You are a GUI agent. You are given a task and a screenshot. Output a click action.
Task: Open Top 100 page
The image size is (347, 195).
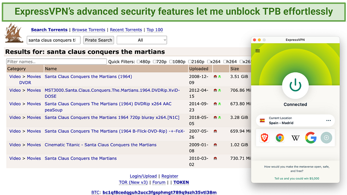pyautogui.click(x=155, y=30)
